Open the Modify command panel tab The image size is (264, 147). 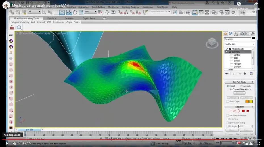[x=231, y=34]
